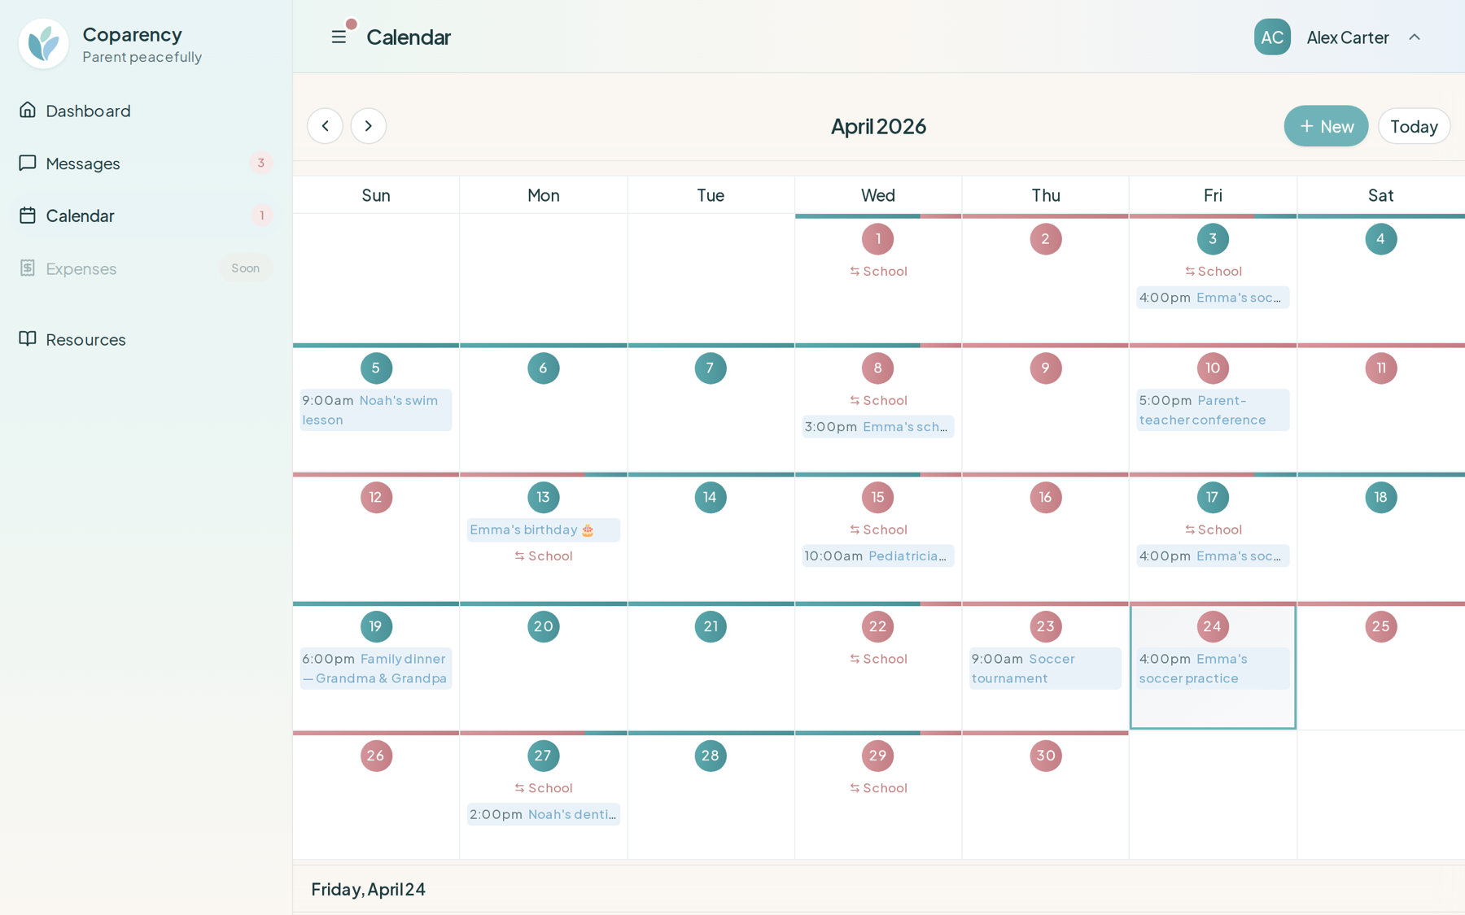This screenshot has width=1465, height=915.
Task: Click the AC avatar circle
Action: 1272,37
